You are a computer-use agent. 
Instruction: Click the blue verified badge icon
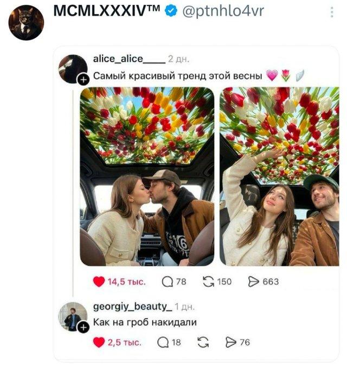[x=170, y=10]
